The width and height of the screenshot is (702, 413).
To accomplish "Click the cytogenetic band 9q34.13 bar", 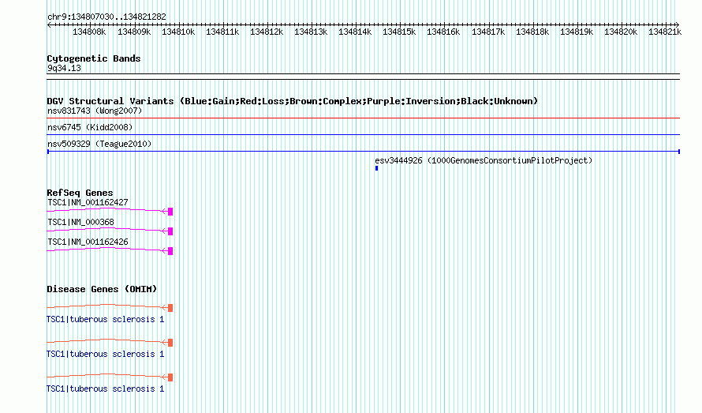I will (363, 77).
